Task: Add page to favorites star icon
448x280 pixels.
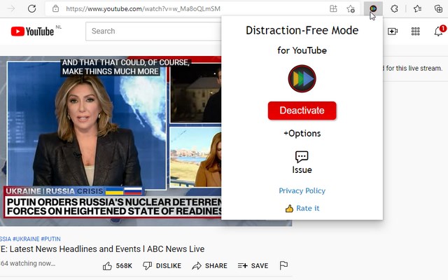Action: pos(351,9)
